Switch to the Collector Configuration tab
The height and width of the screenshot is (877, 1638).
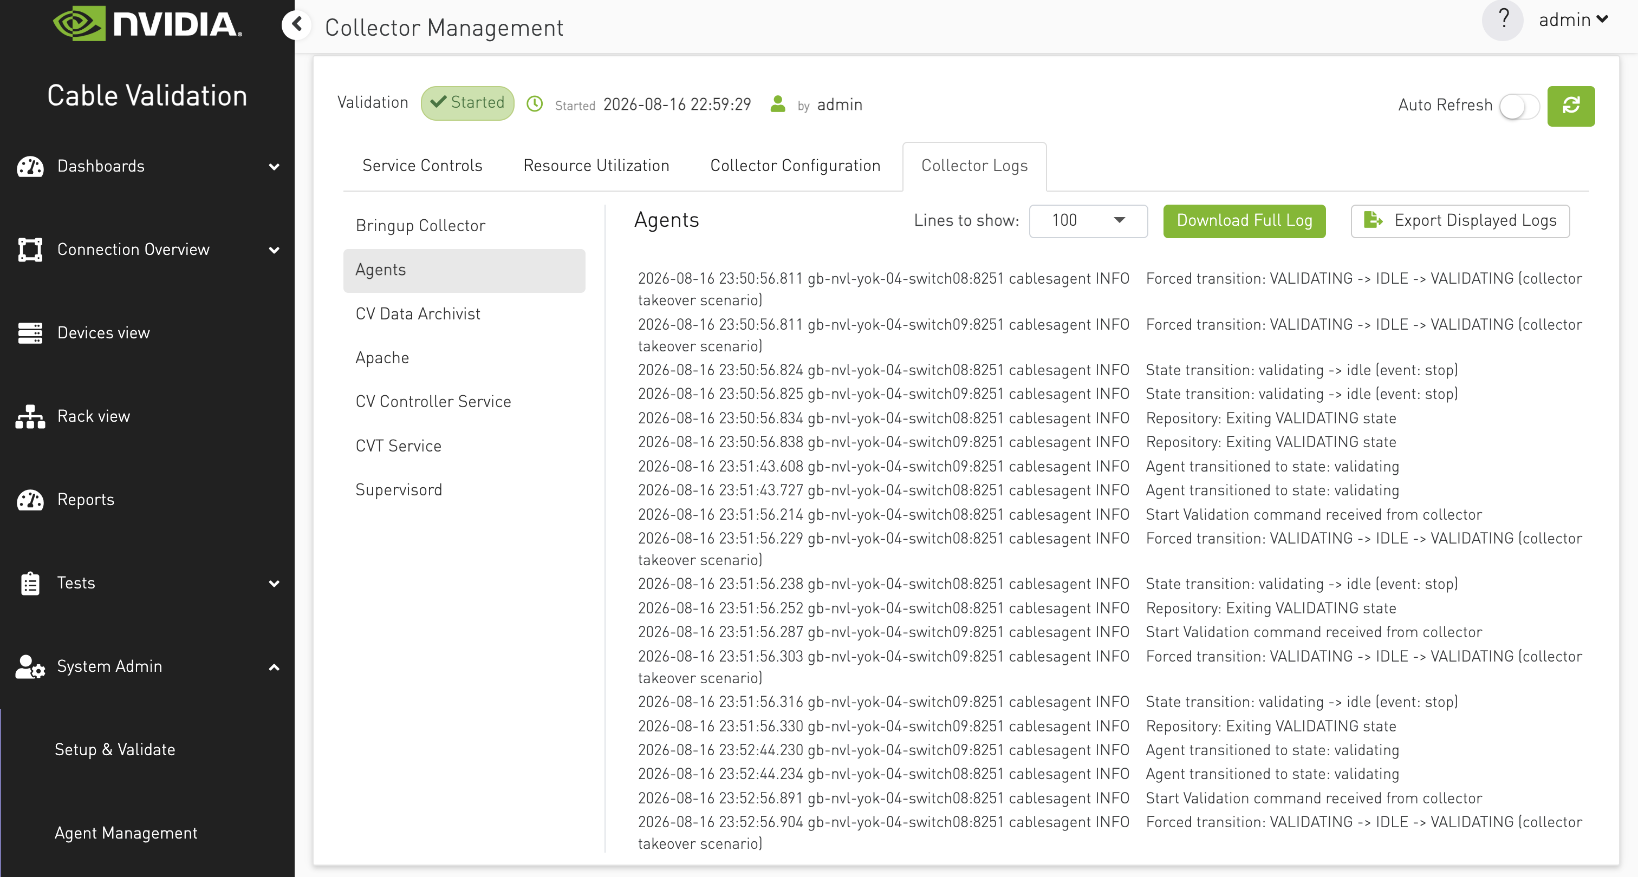795,165
